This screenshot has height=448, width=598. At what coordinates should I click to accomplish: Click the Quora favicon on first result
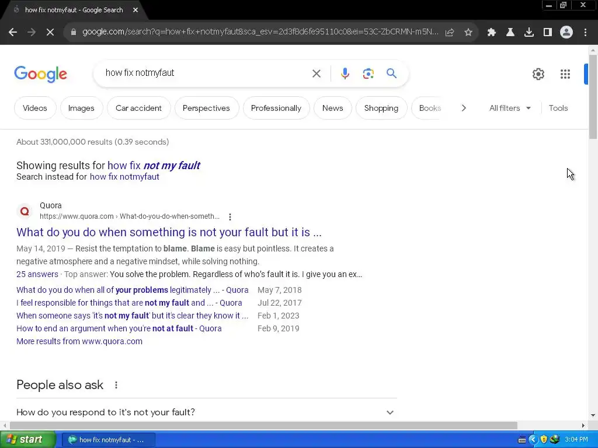click(x=25, y=211)
